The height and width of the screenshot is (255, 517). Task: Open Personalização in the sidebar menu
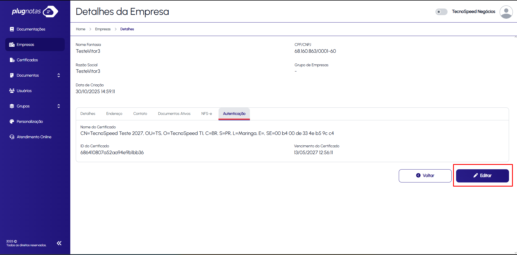point(35,121)
